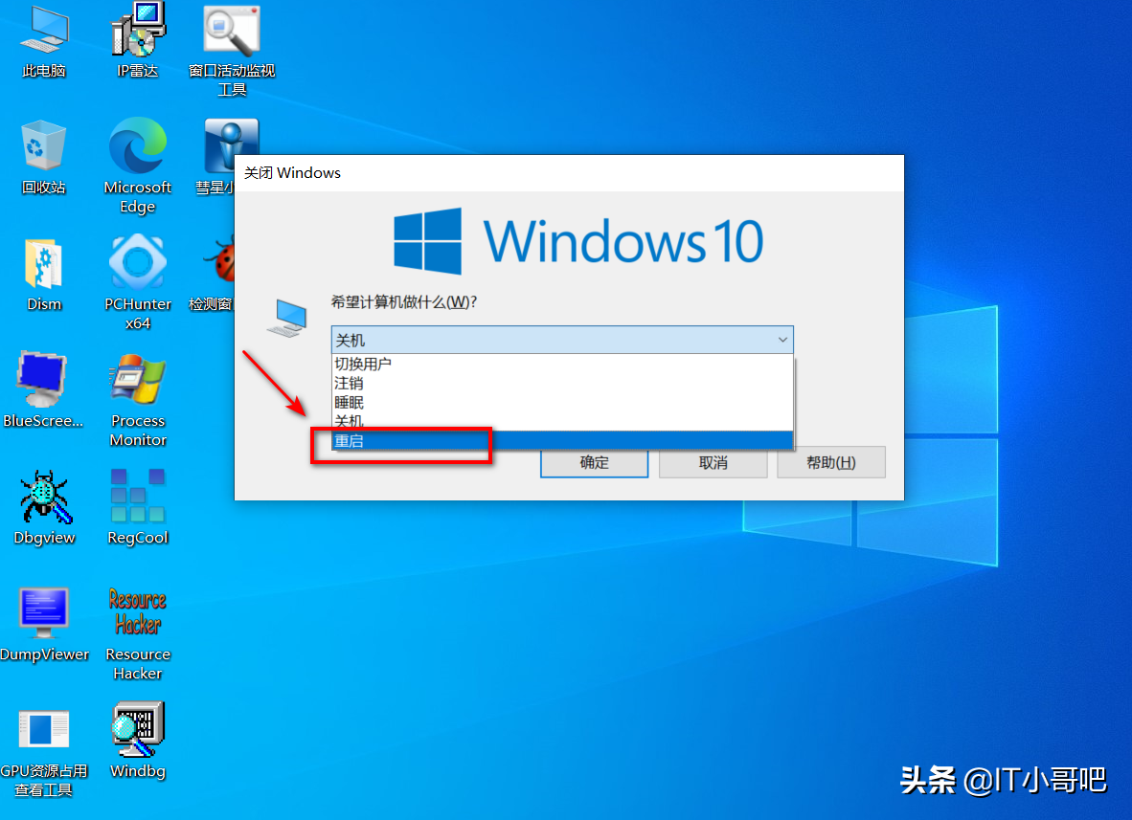Choose 关机 in the dropdown list
1132x820 pixels.
[x=561, y=421]
